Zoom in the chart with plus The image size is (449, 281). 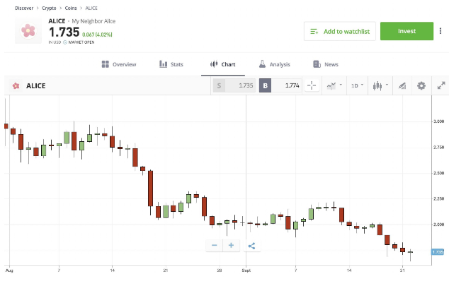click(x=231, y=245)
